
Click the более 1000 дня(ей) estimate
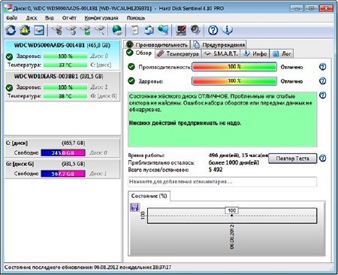tap(234, 162)
